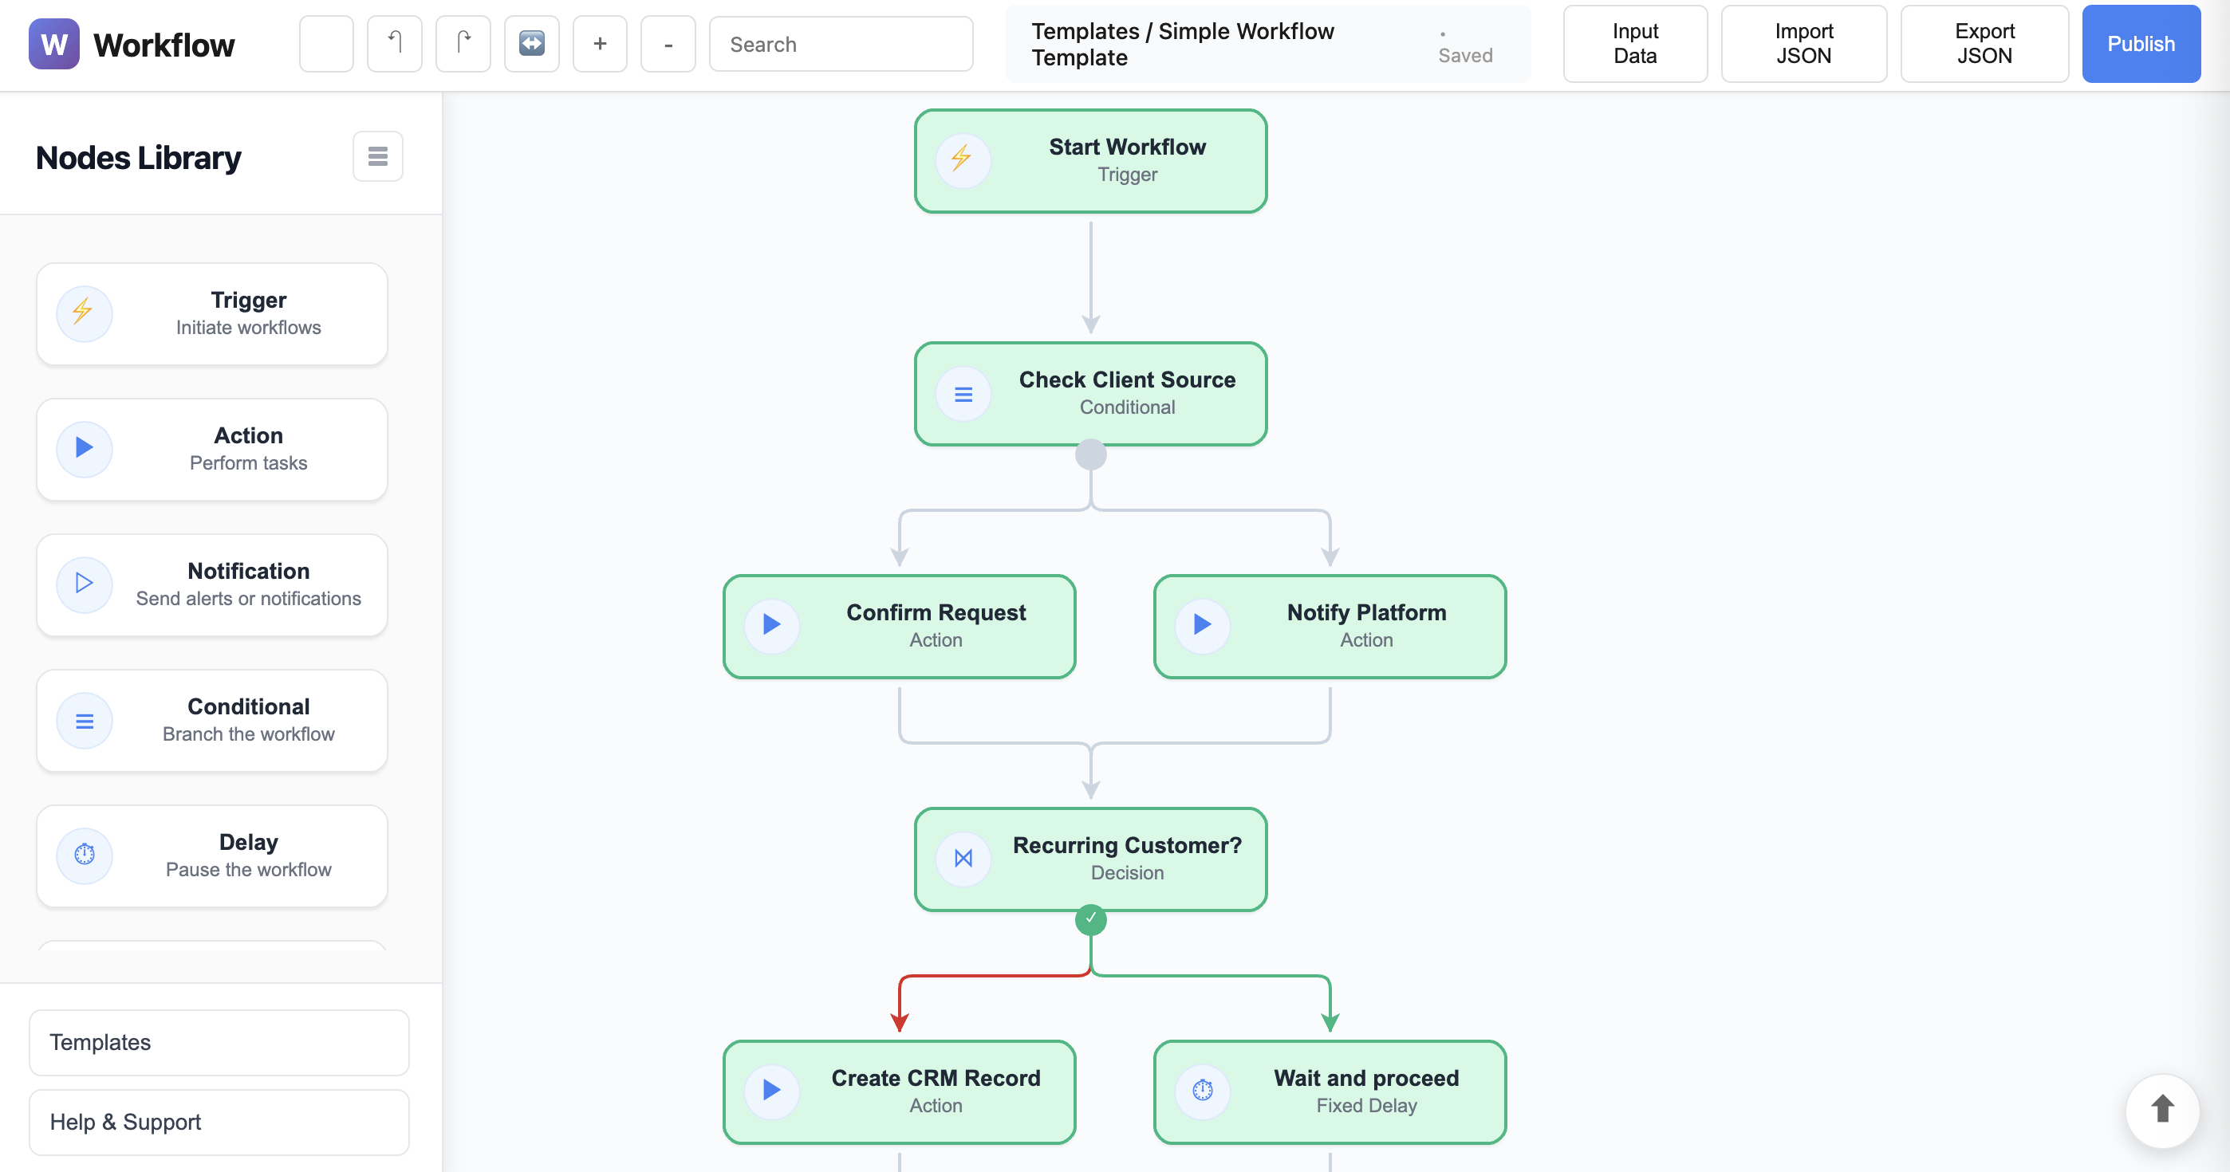This screenshot has height=1172, width=2230.
Task: Pick the Conditional node from library
Action: click(x=212, y=720)
